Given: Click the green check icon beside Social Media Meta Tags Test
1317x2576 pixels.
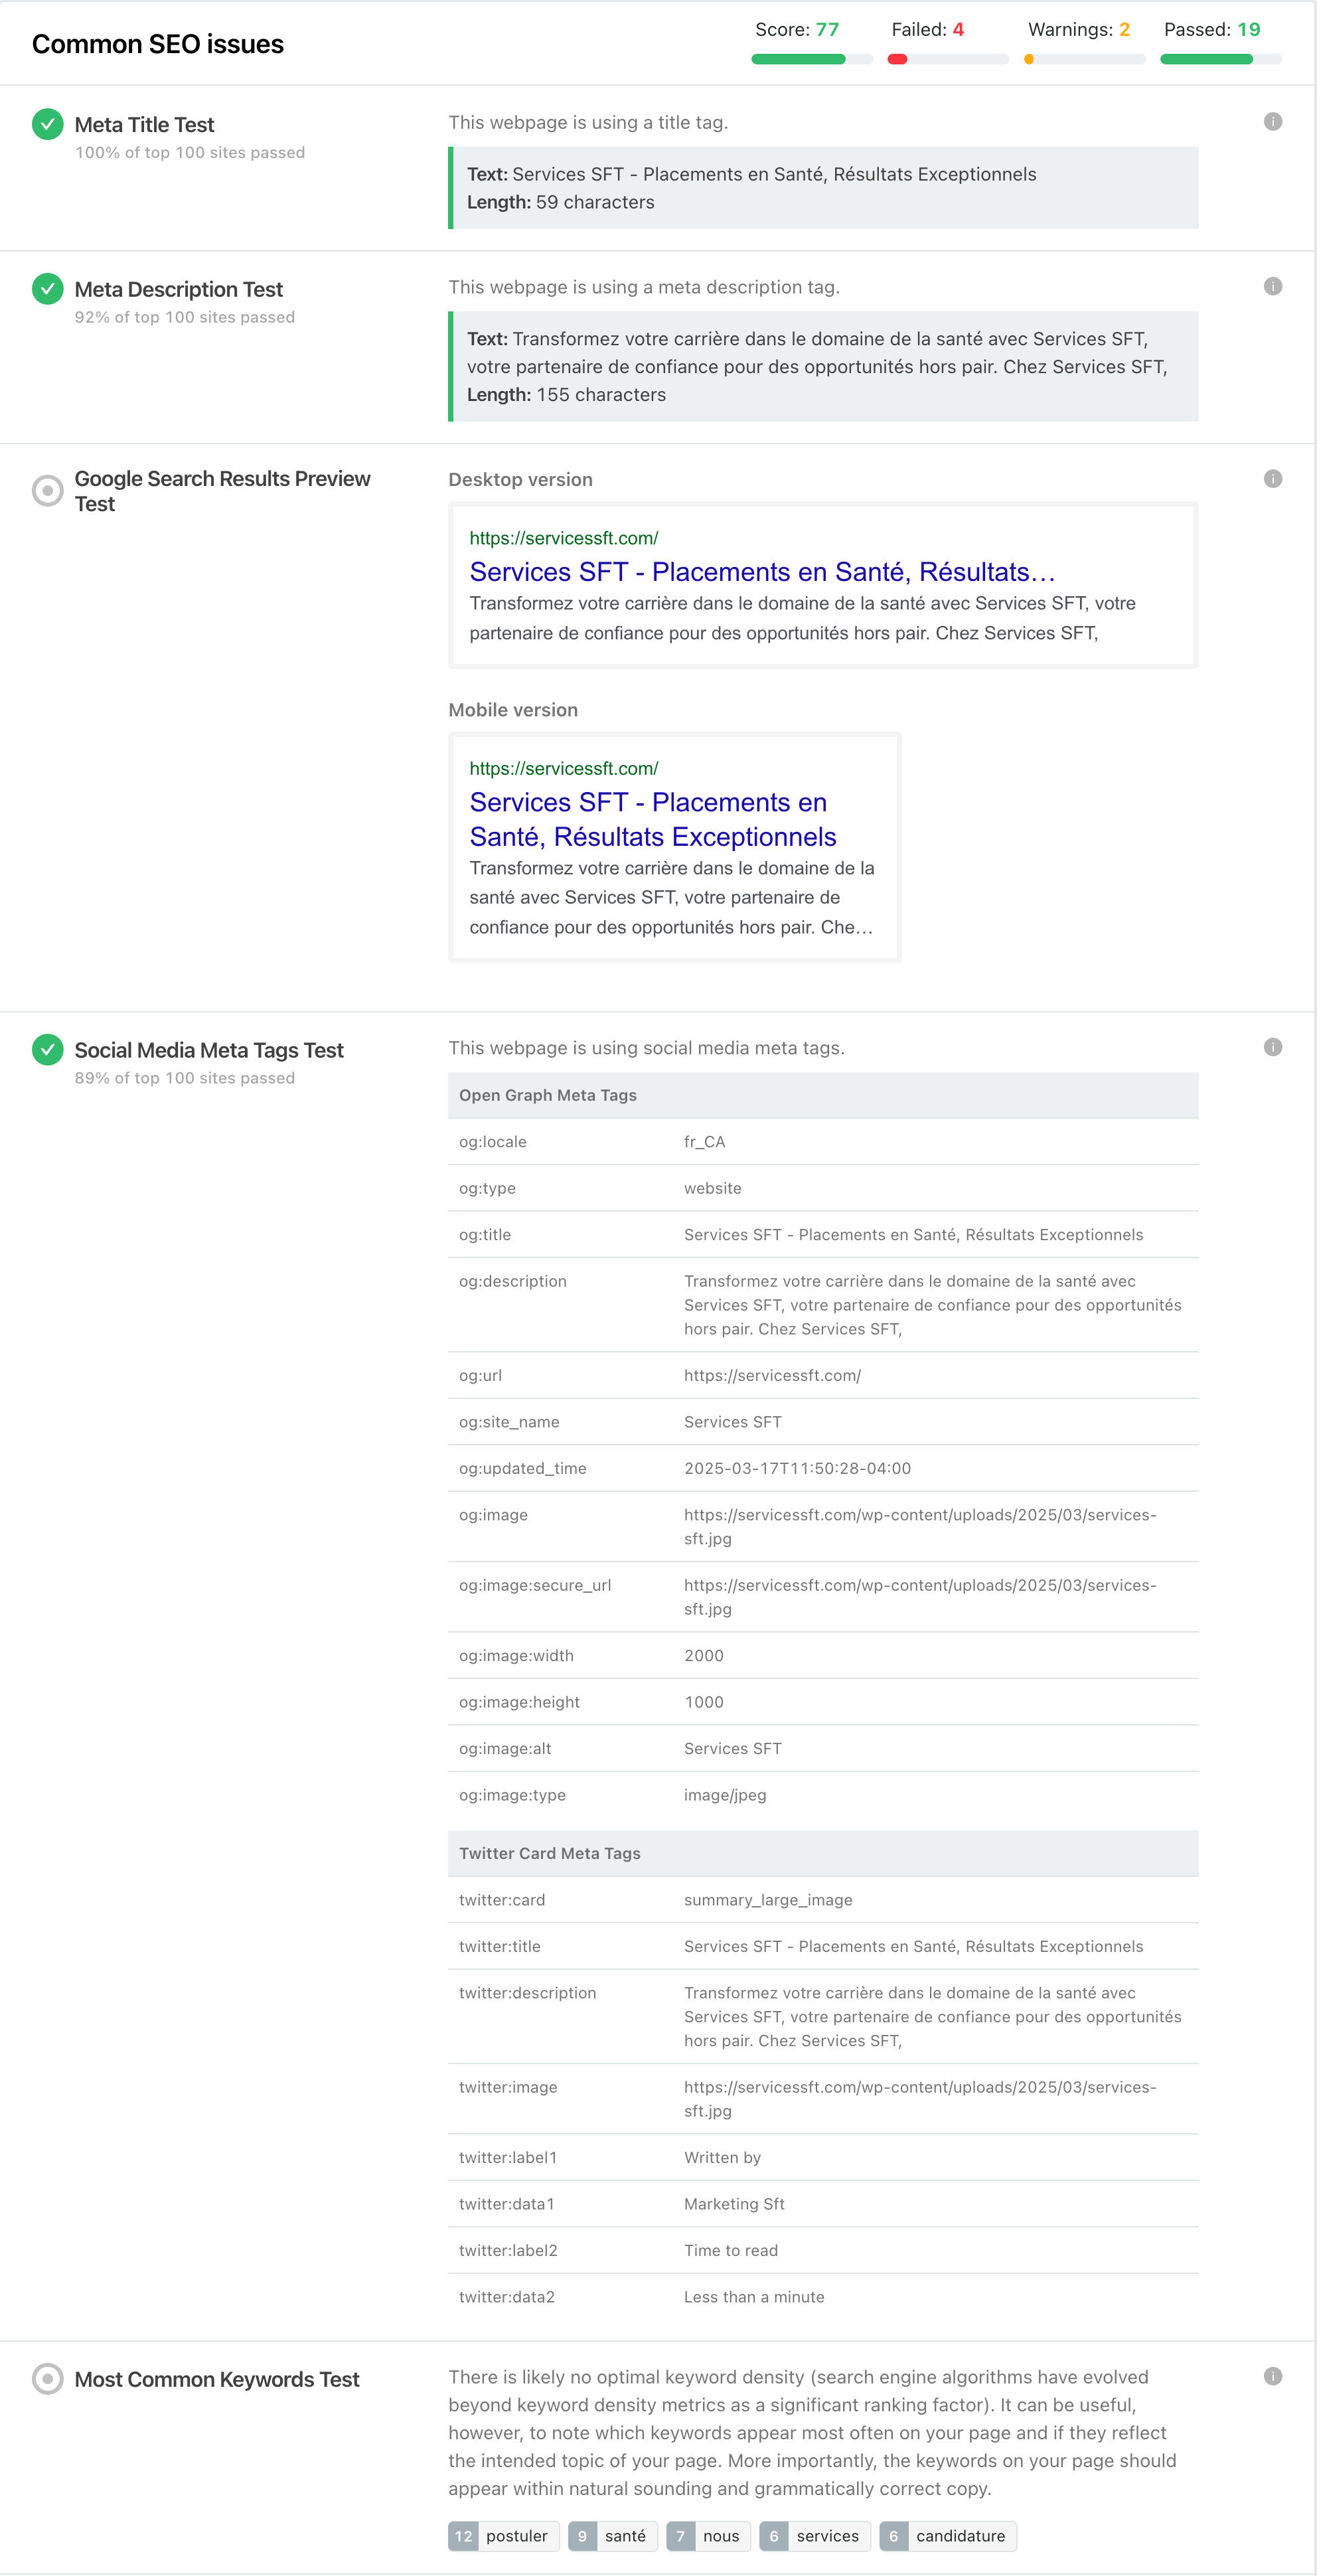Looking at the screenshot, I should click(47, 1050).
